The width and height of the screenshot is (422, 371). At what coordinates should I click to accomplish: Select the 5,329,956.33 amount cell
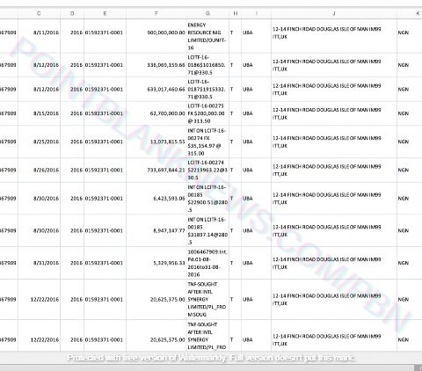[156, 263]
